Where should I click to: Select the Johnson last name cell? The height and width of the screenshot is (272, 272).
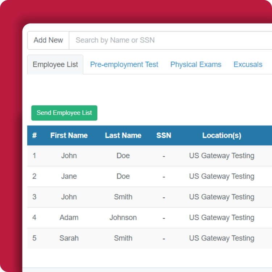tap(123, 218)
